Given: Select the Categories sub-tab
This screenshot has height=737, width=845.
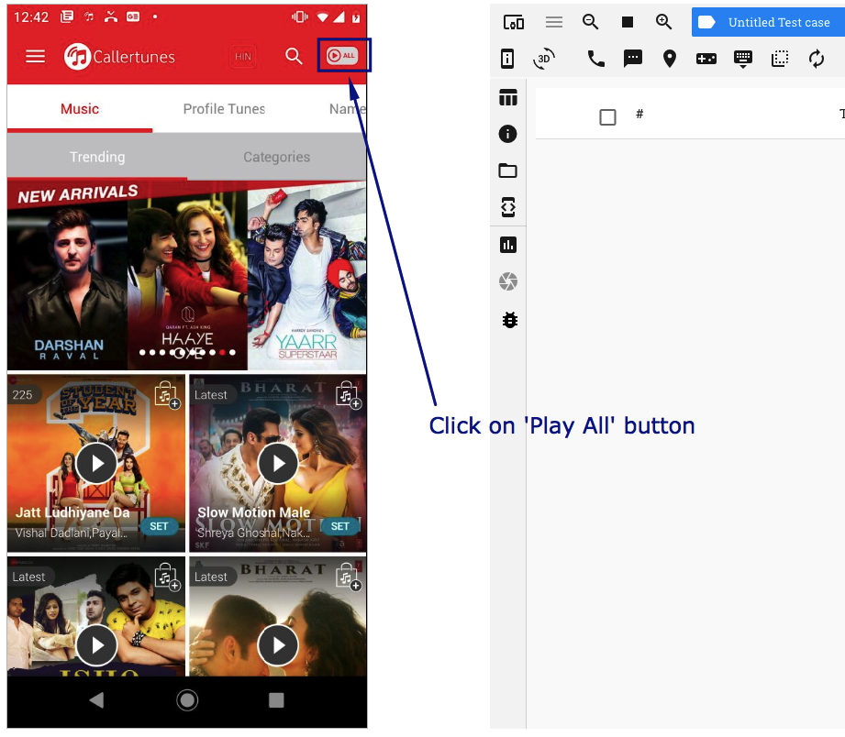Looking at the screenshot, I should point(276,157).
